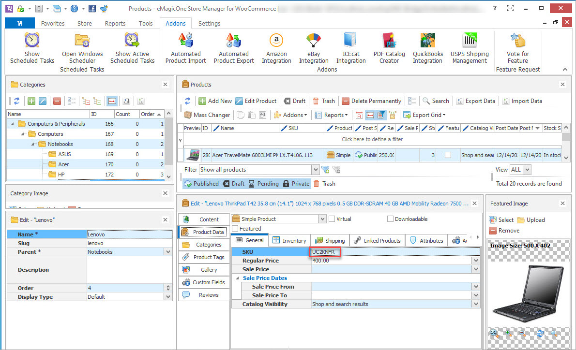576x350 pixels.
Task: Click Edit Product button
Action: pyautogui.click(x=256, y=101)
